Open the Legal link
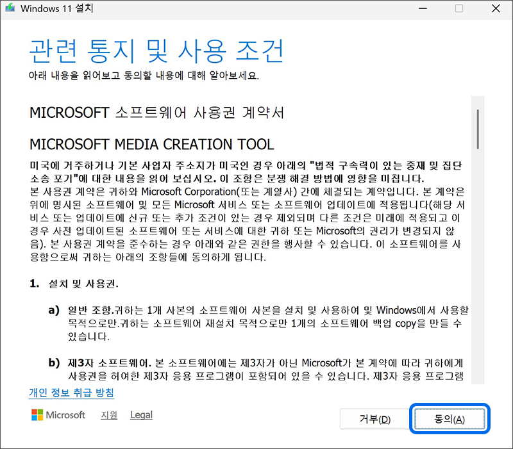The width and height of the screenshot is (513, 449). coord(141,414)
